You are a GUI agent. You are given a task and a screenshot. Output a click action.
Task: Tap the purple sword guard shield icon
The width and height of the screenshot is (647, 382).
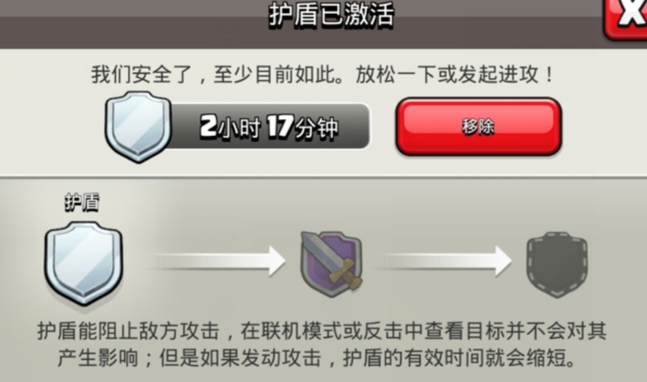[x=332, y=263]
